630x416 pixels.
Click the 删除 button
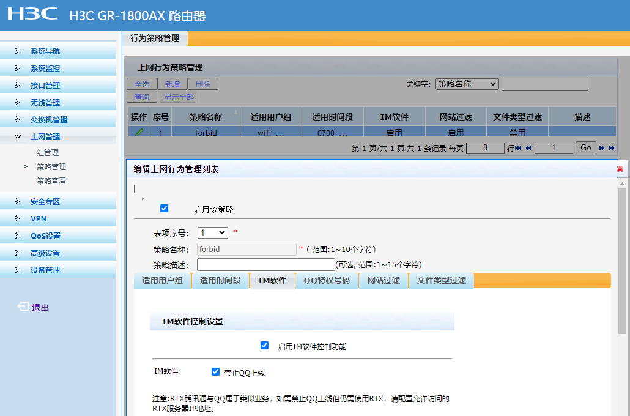[203, 84]
